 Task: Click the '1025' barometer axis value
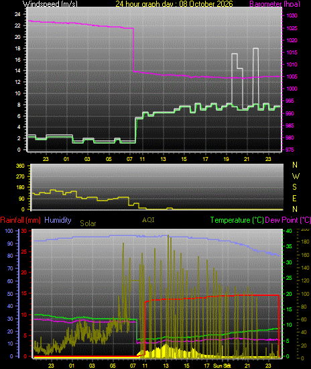(x=292, y=28)
